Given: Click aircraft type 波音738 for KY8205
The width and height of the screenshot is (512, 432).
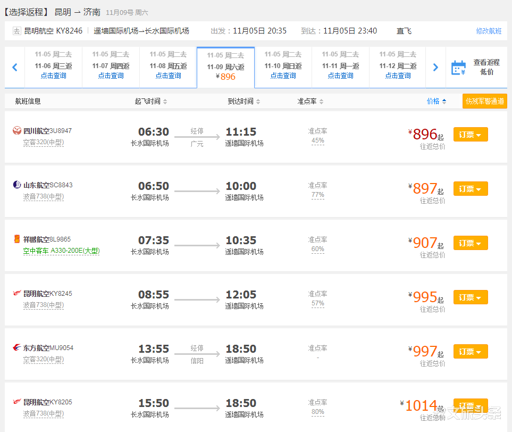Looking at the screenshot, I should (44, 414).
